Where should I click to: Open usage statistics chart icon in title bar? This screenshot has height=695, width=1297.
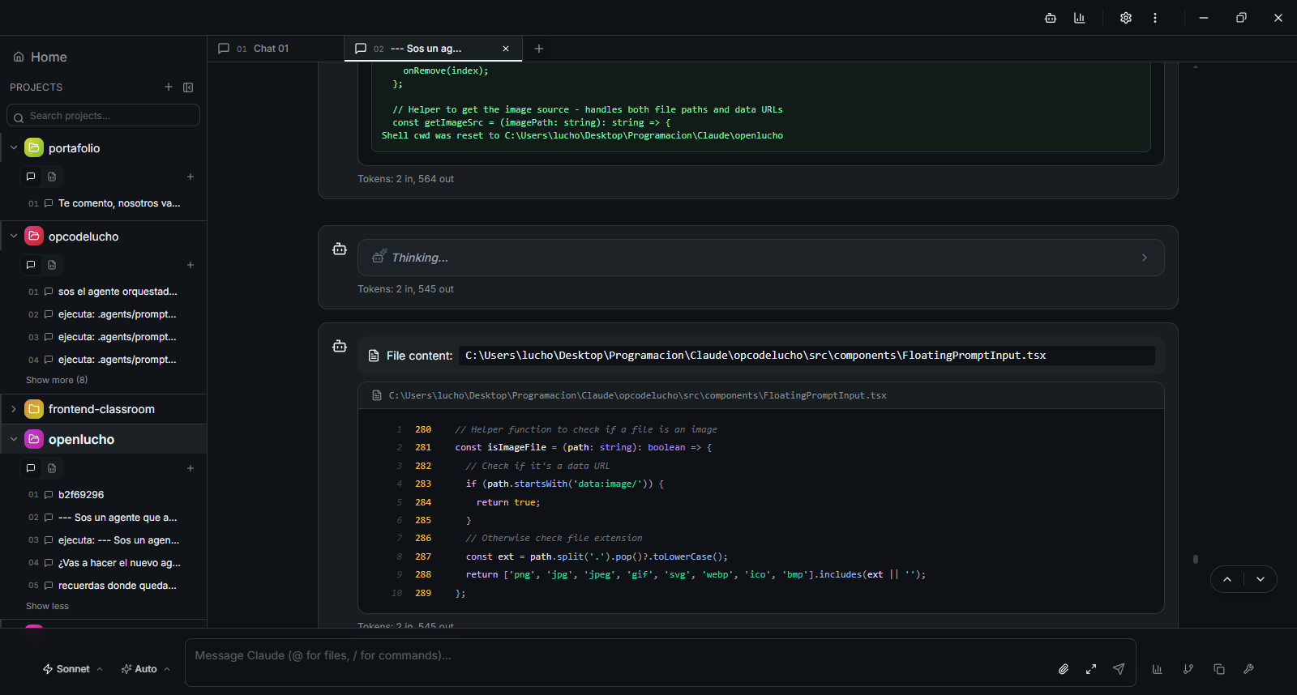tap(1080, 18)
